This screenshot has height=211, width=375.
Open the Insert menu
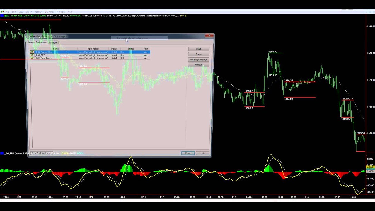[x=29, y=12]
